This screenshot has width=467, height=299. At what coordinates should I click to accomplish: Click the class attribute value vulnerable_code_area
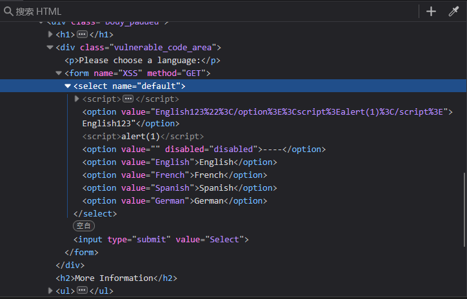[x=163, y=48]
